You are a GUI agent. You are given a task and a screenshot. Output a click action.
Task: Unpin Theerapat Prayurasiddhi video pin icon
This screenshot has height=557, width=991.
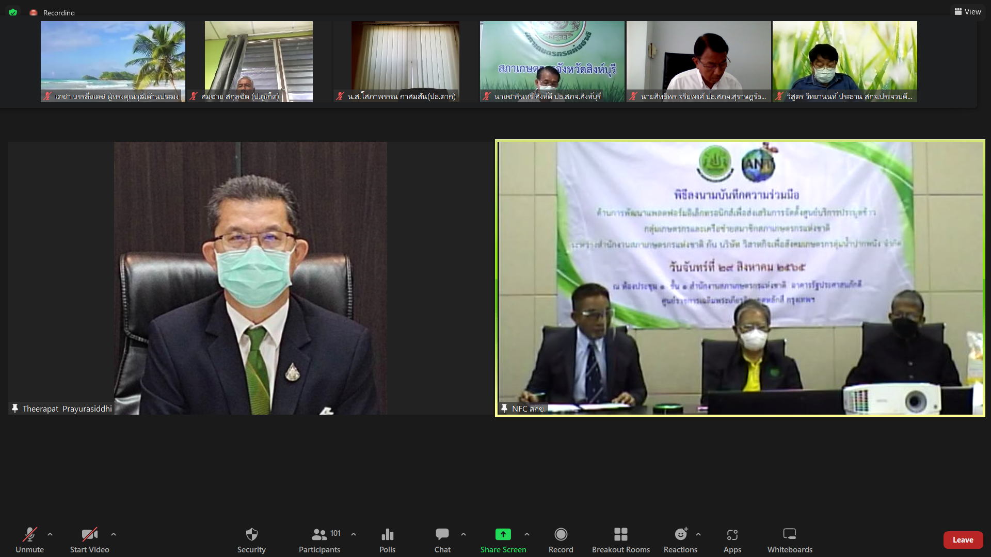pos(15,408)
